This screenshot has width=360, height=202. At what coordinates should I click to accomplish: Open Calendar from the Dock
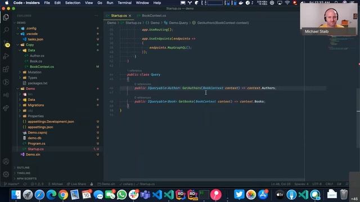(87, 195)
